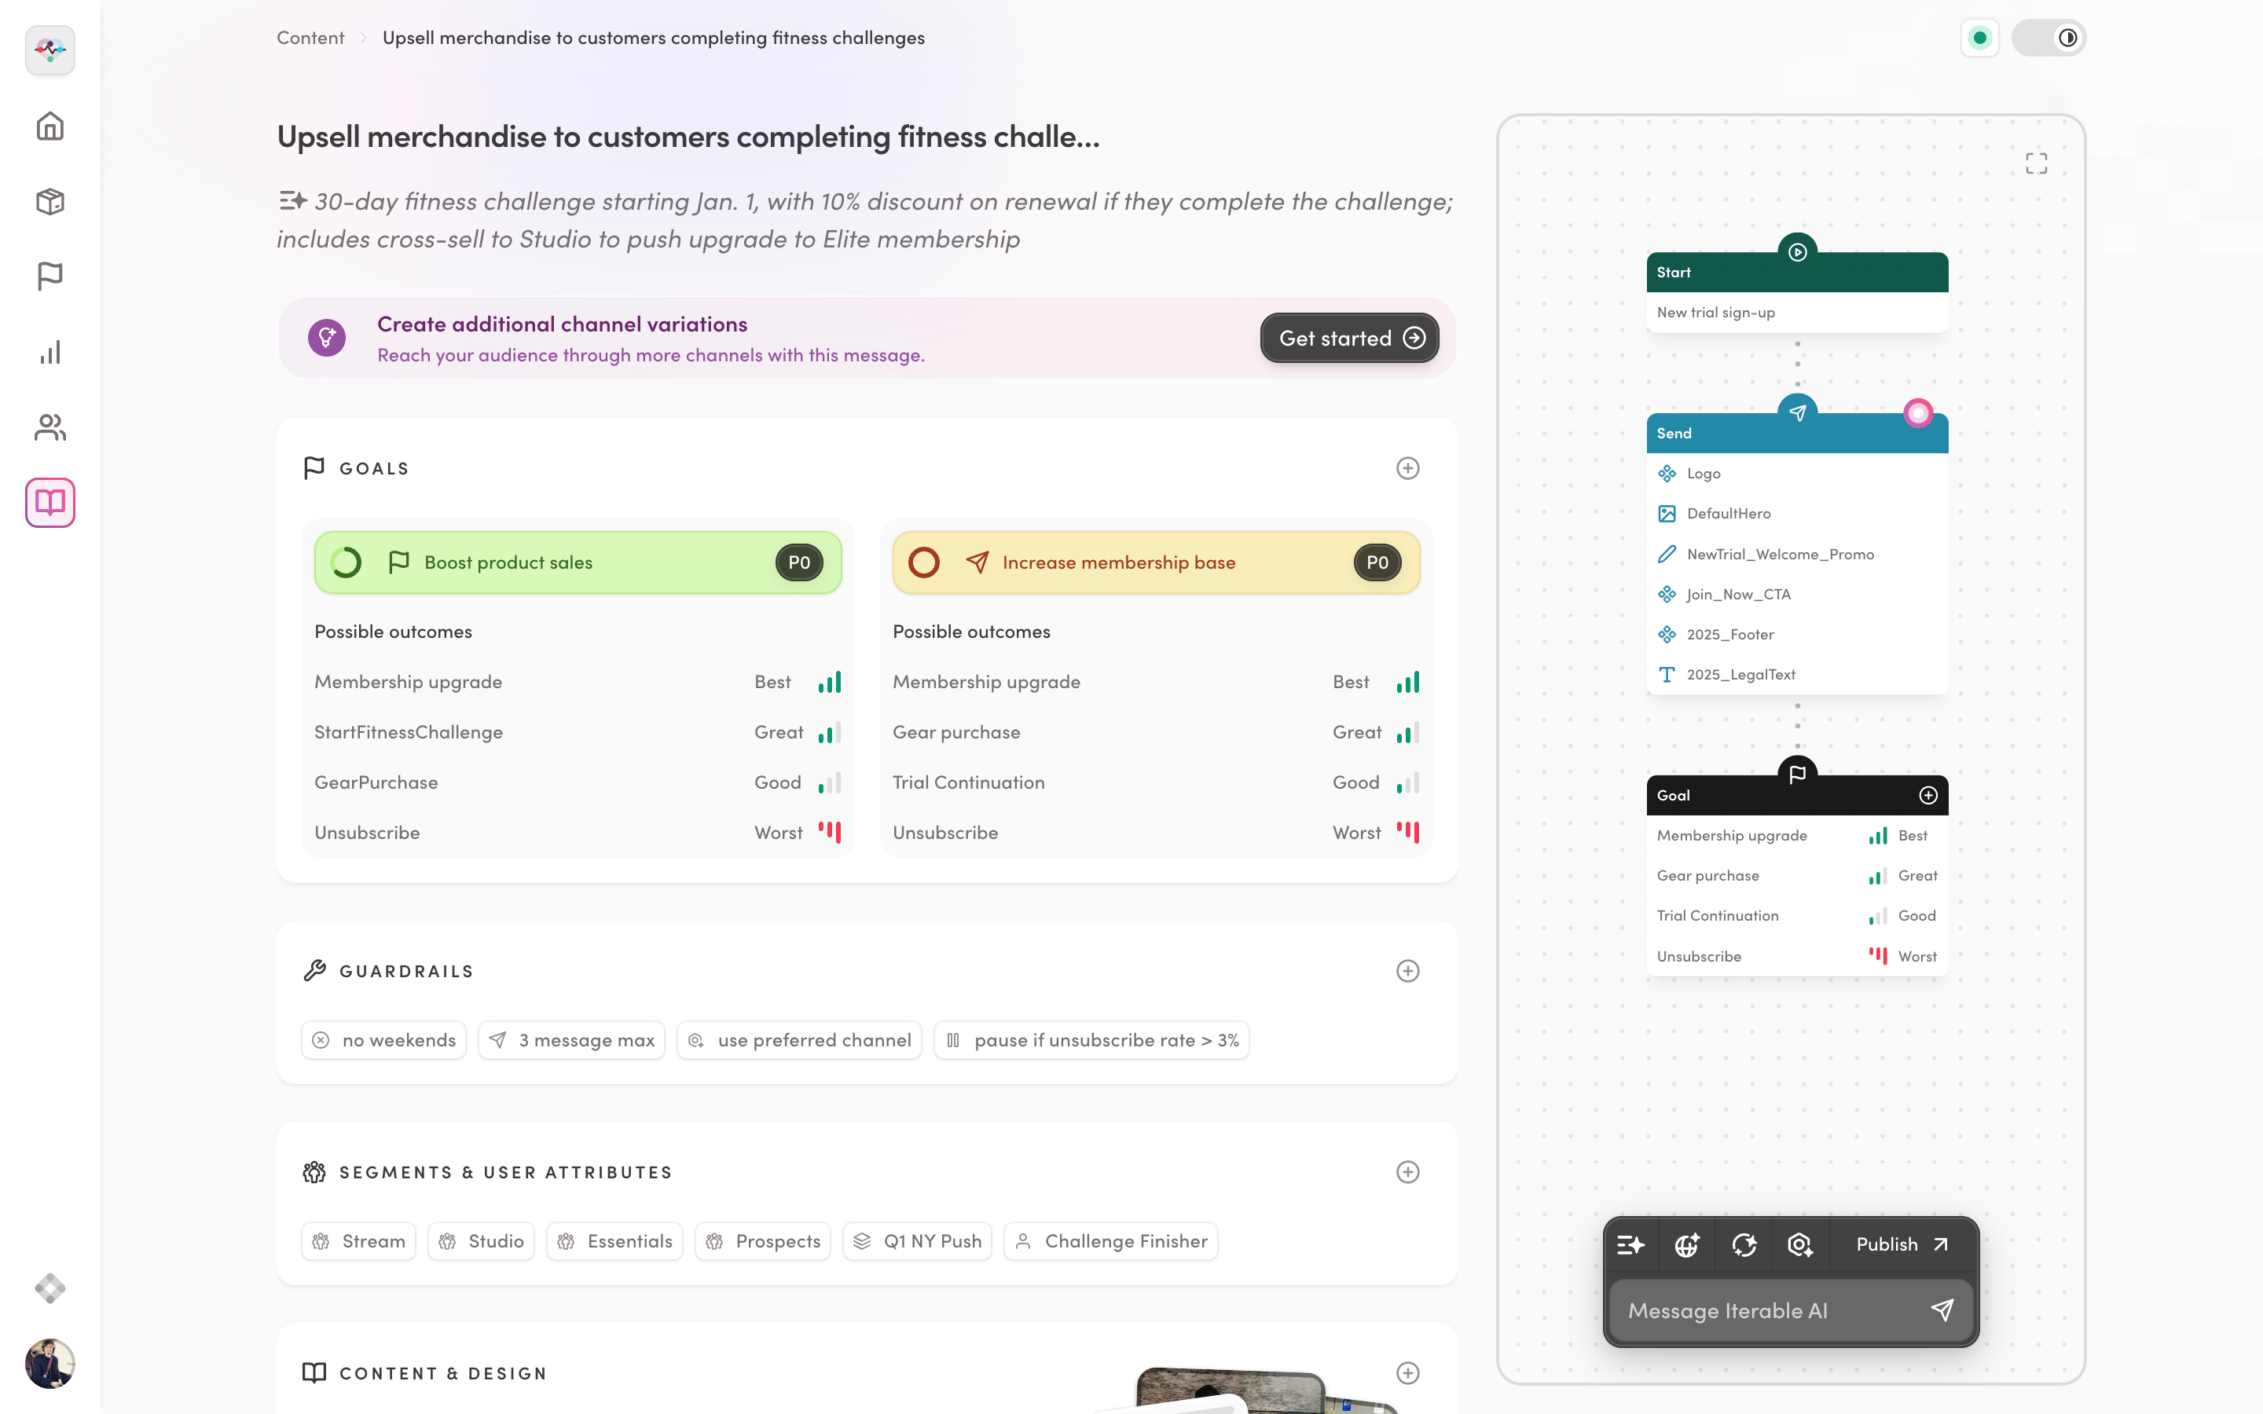Viewport: 2263px width, 1414px height.
Task: Click P0 badge on Increase membership base
Action: click(1377, 563)
